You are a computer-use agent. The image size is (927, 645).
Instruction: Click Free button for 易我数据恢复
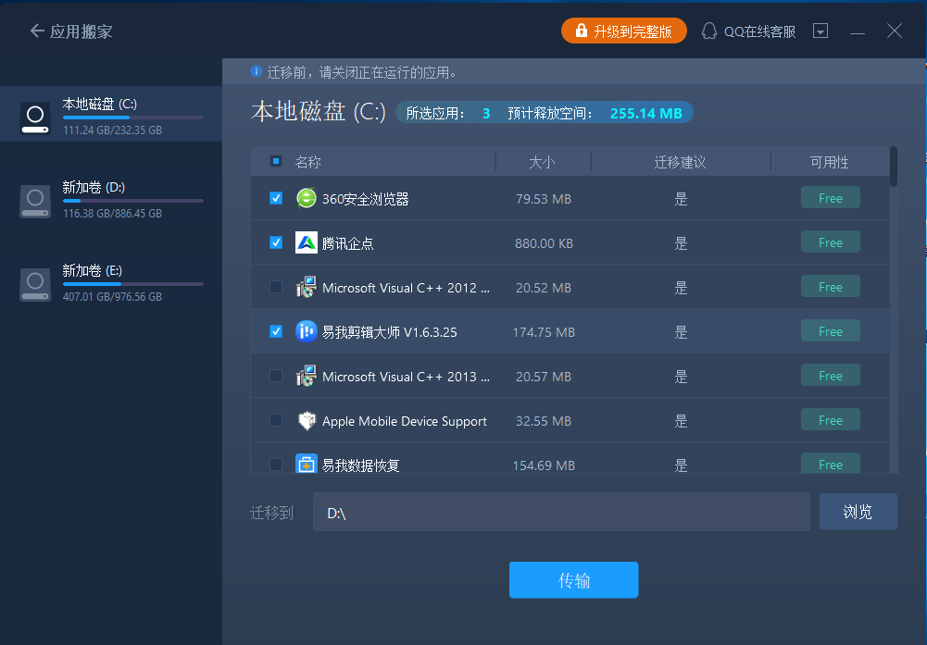pos(830,464)
